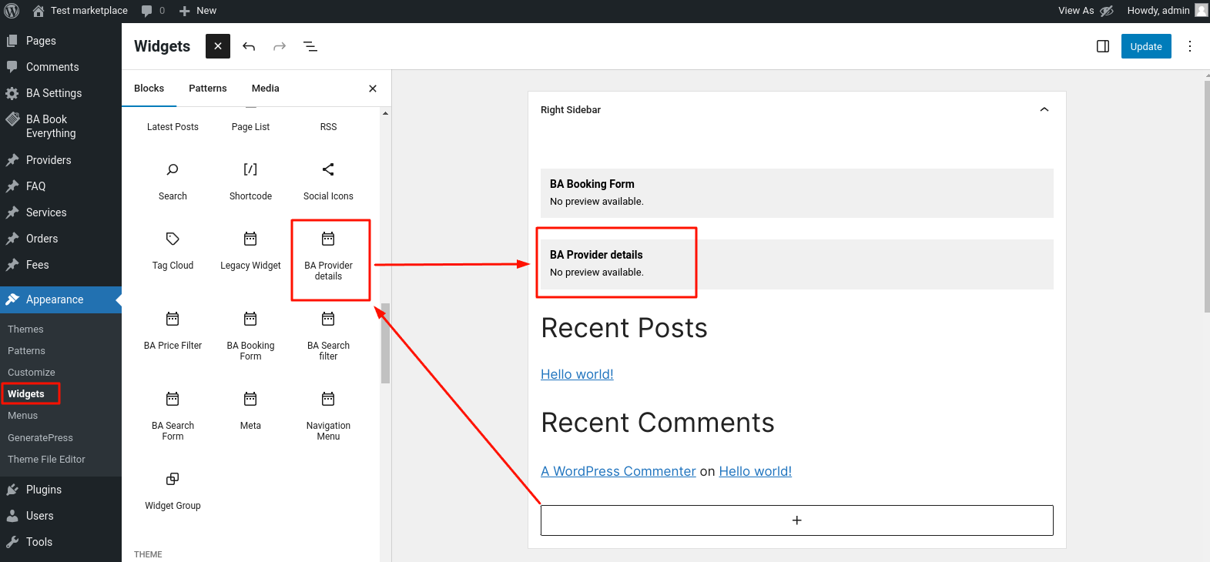This screenshot has height=562, width=1210.
Task: Open Hello world! link in Recent Comments
Action: click(755, 471)
